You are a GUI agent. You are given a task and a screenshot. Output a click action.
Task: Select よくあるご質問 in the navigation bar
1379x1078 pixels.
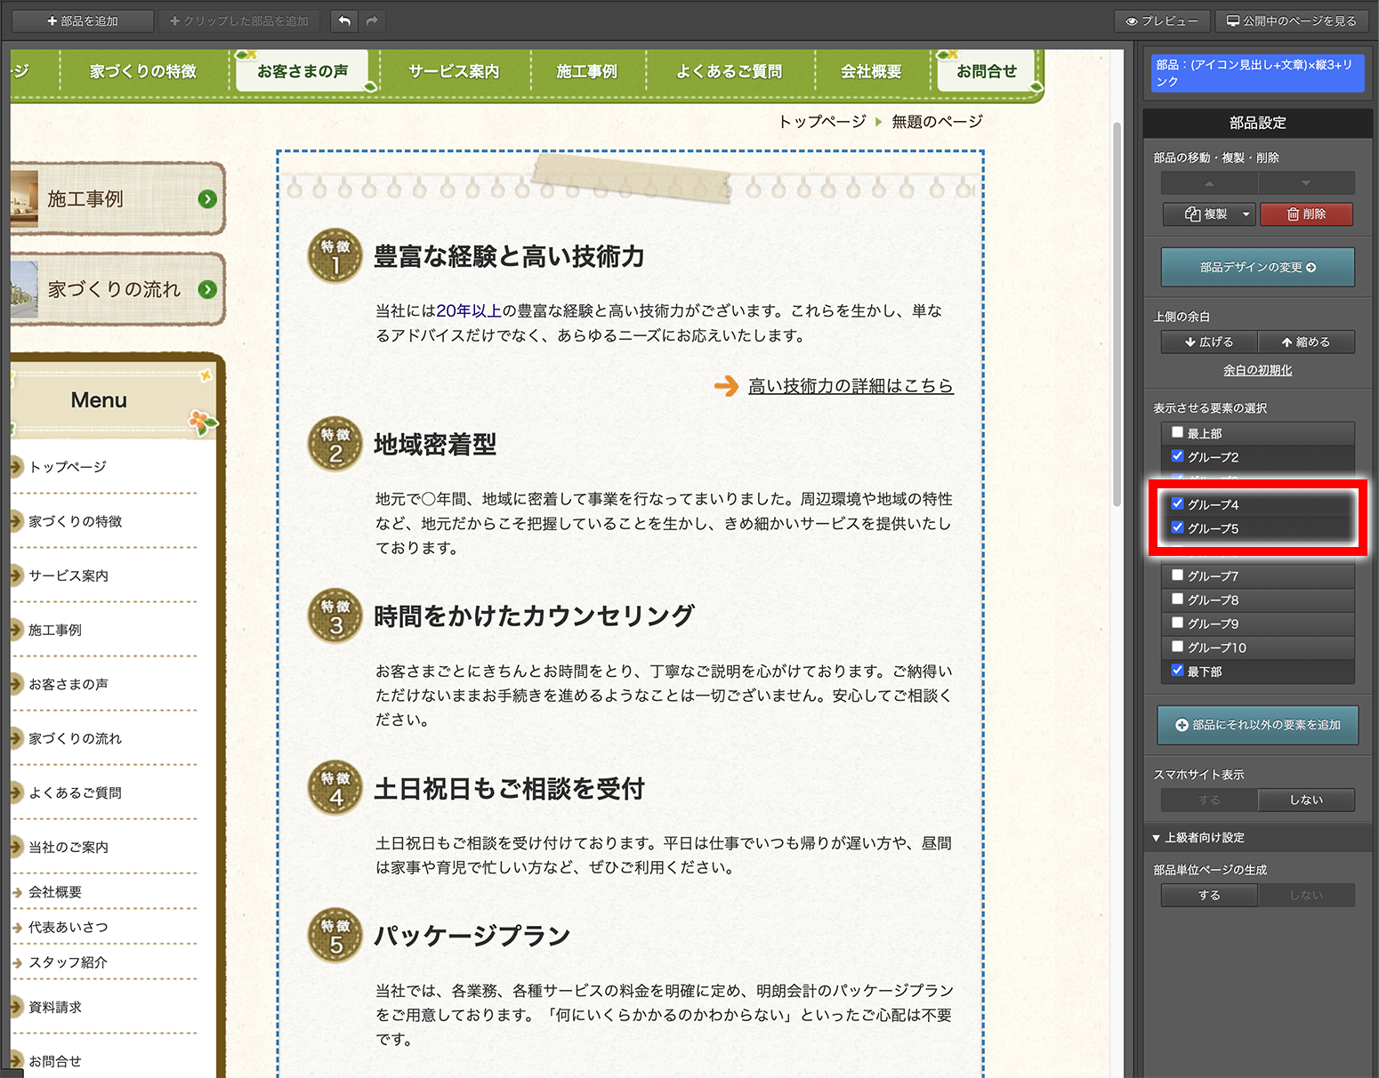[x=729, y=71]
